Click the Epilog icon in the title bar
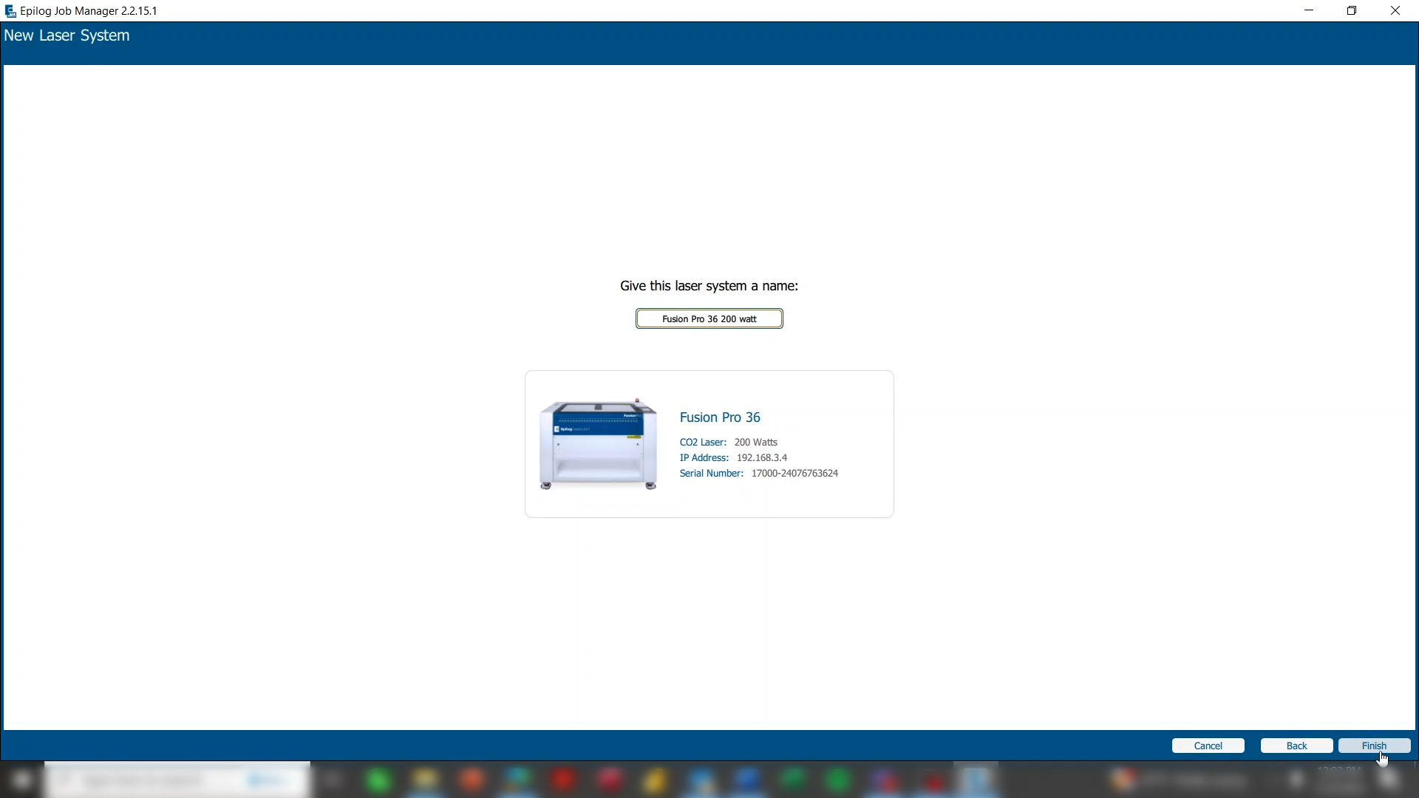The image size is (1419, 798). click(10, 11)
